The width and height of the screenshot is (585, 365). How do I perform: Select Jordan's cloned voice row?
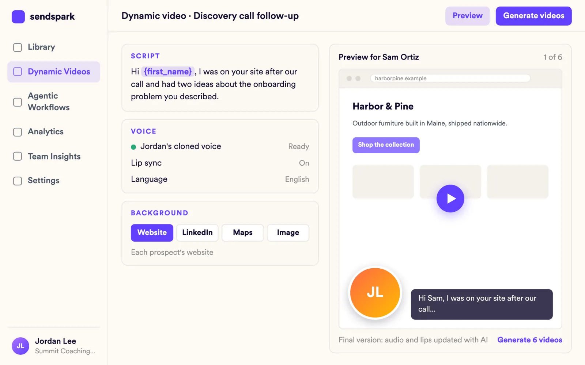click(x=220, y=146)
